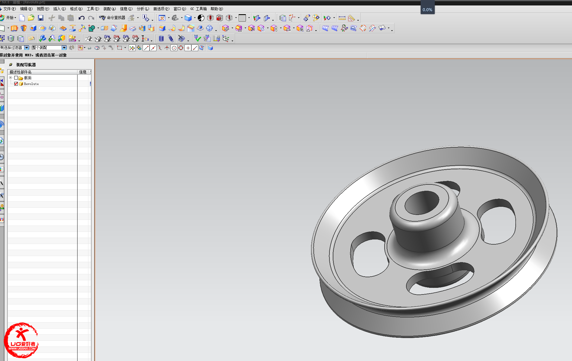Viewport: 572px width, 361px height.
Task: Toggle Mid Point snap option
Action: click(x=153, y=48)
